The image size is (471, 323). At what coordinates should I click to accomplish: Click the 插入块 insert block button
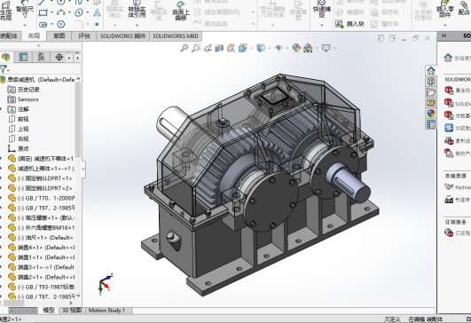click(x=350, y=23)
